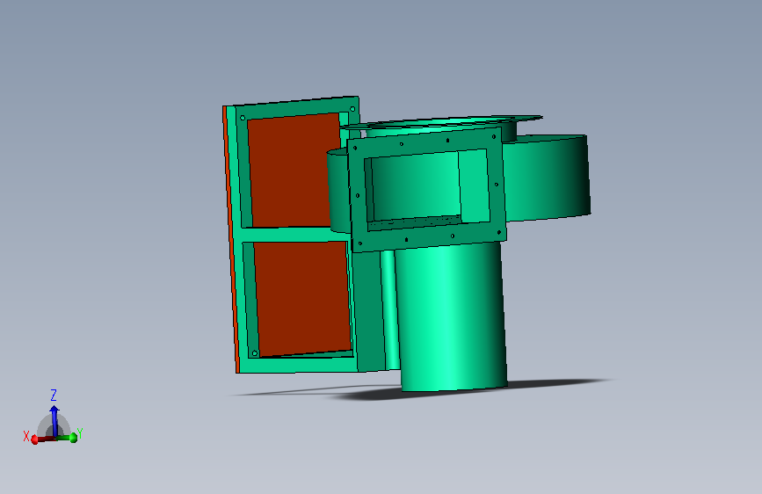Image resolution: width=762 pixels, height=494 pixels.
Task: Select the narrow orange edge strip of the door
Action: [x=231, y=239]
